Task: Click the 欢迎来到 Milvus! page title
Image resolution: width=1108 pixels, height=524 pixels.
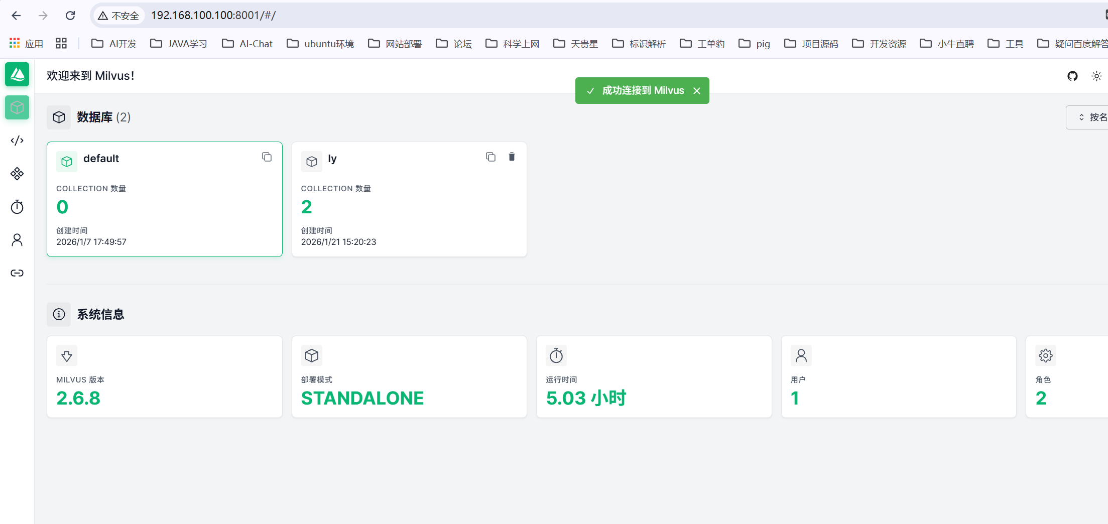Action: [90, 76]
